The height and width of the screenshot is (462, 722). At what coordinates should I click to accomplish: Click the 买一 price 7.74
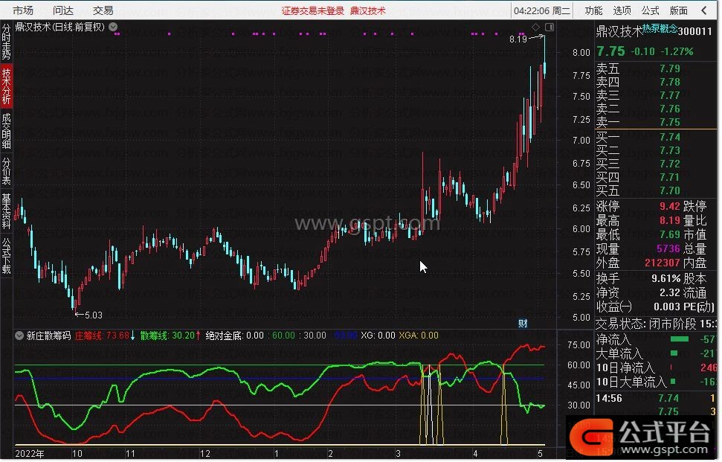tap(669, 137)
